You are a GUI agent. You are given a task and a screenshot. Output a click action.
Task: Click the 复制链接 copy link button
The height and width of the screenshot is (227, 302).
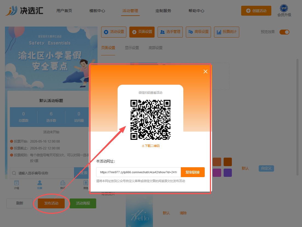click(x=193, y=172)
